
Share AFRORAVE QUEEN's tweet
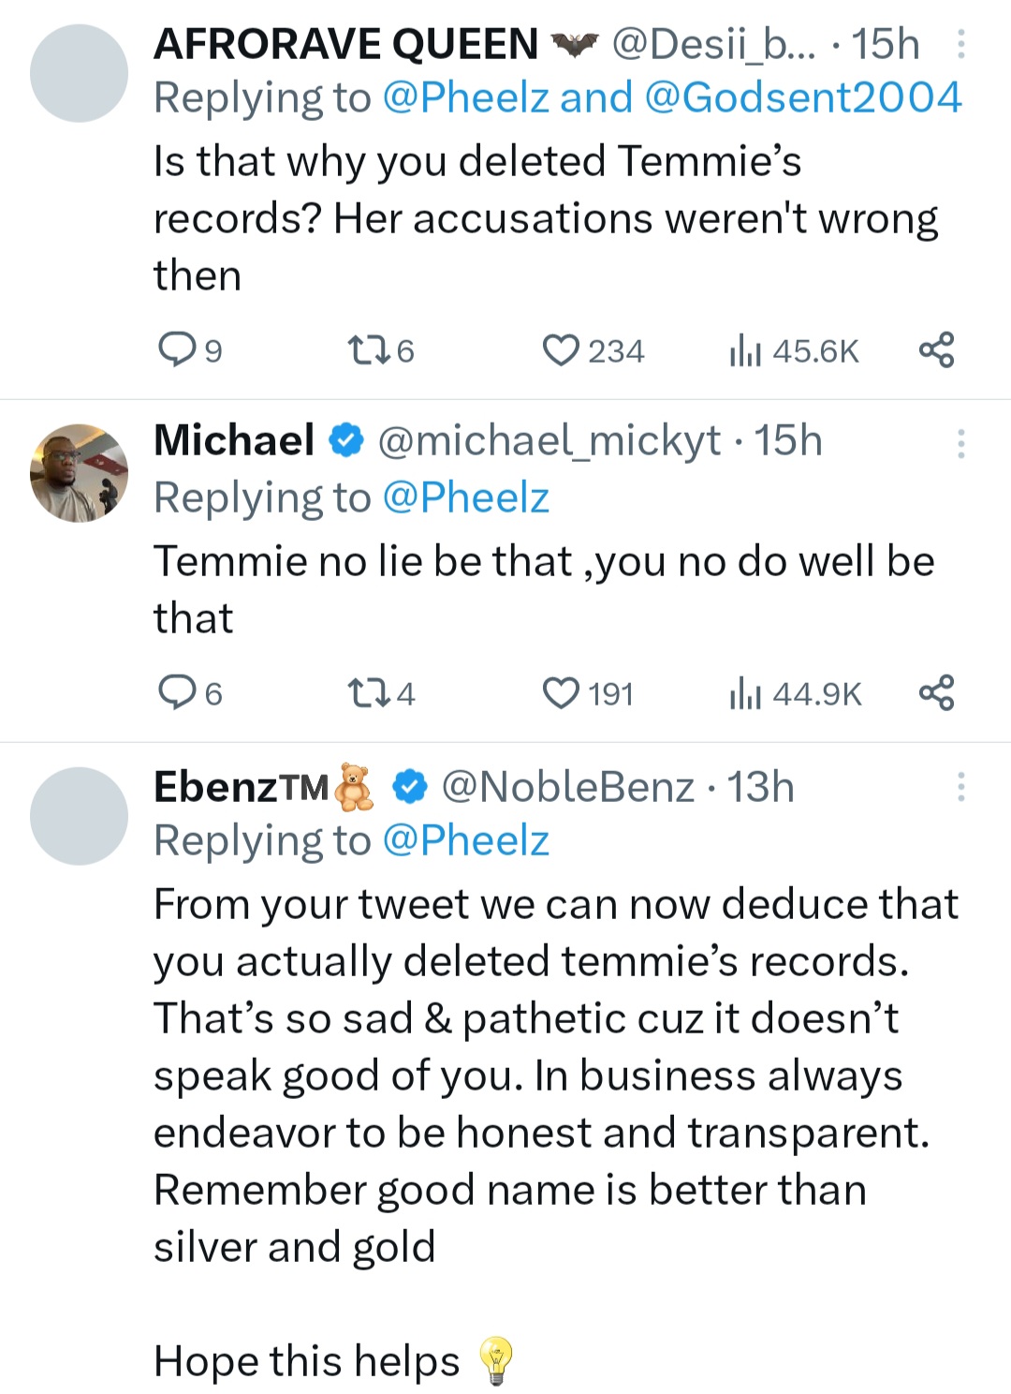(936, 350)
